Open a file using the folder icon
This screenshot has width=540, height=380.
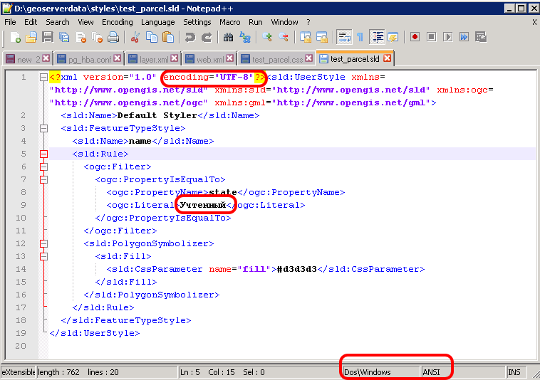coord(31,37)
